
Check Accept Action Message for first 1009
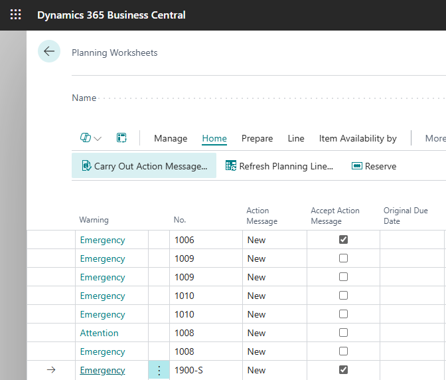pos(343,258)
